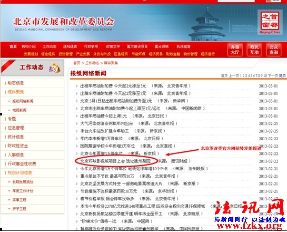The width and height of the screenshot is (287, 232).
Task: Open 报纸网络新闻 in the sidebar submenu
Action: (23, 101)
